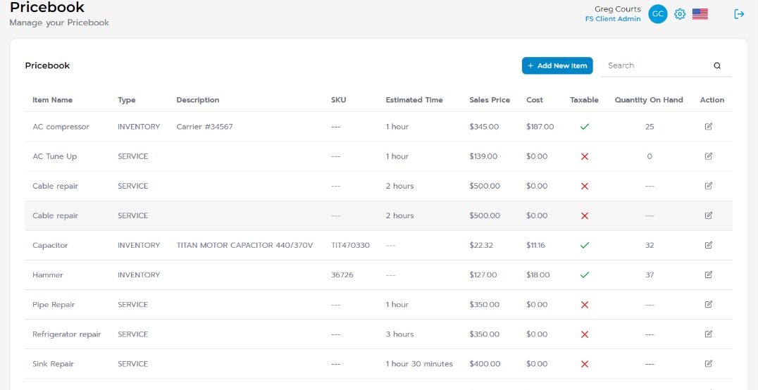Viewport: 758px width, 390px height.
Task: Click the search magnifier icon
Action: click(717, 65)
